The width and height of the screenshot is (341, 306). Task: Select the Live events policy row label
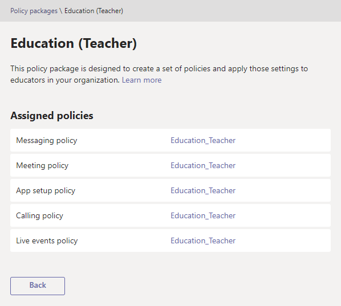pos(47,241)
